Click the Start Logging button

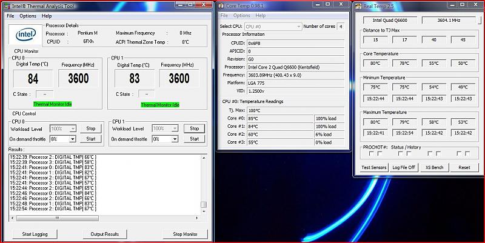pyautogui.click(x=35, y=234)
